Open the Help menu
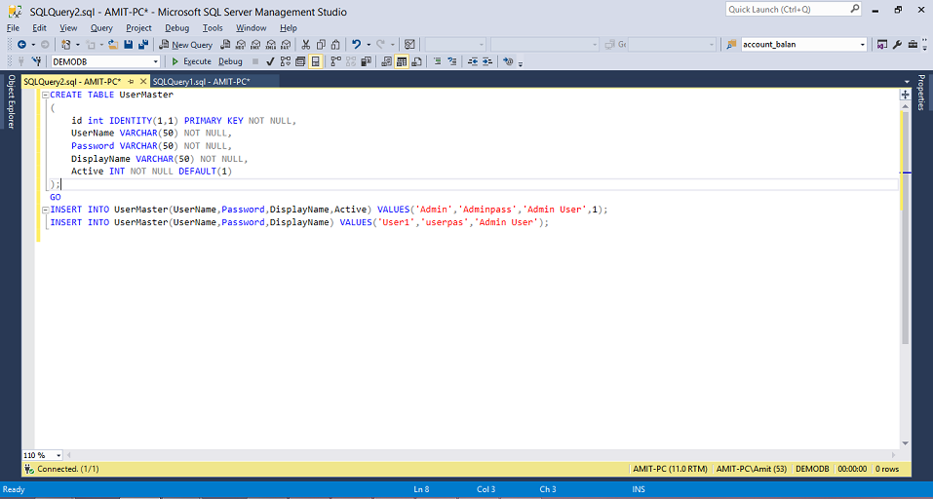The image size is (933, 499). point(288,28)
